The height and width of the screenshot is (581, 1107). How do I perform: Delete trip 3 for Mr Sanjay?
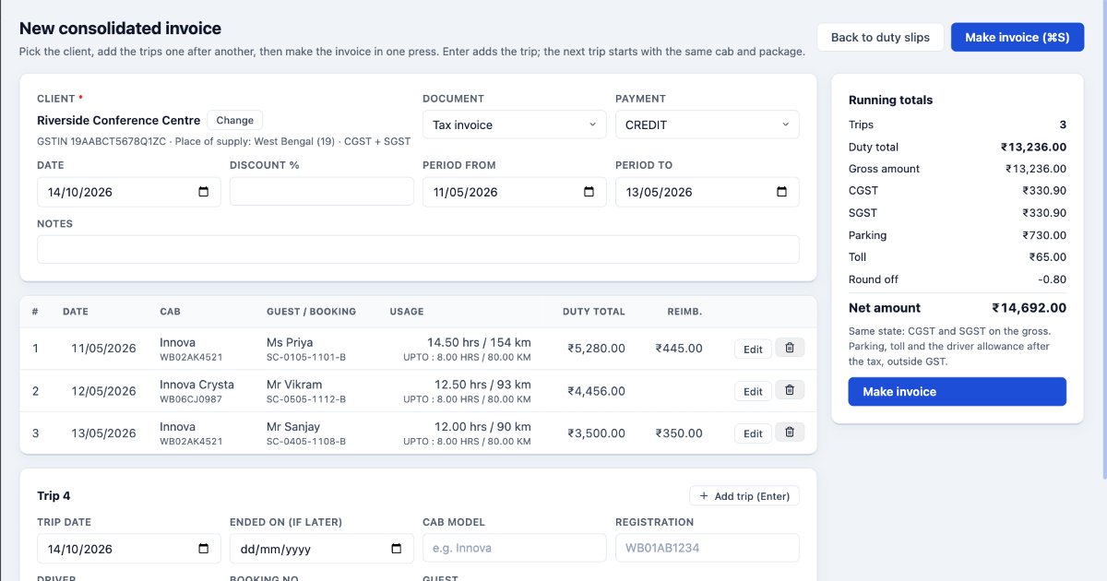(790, 433)
